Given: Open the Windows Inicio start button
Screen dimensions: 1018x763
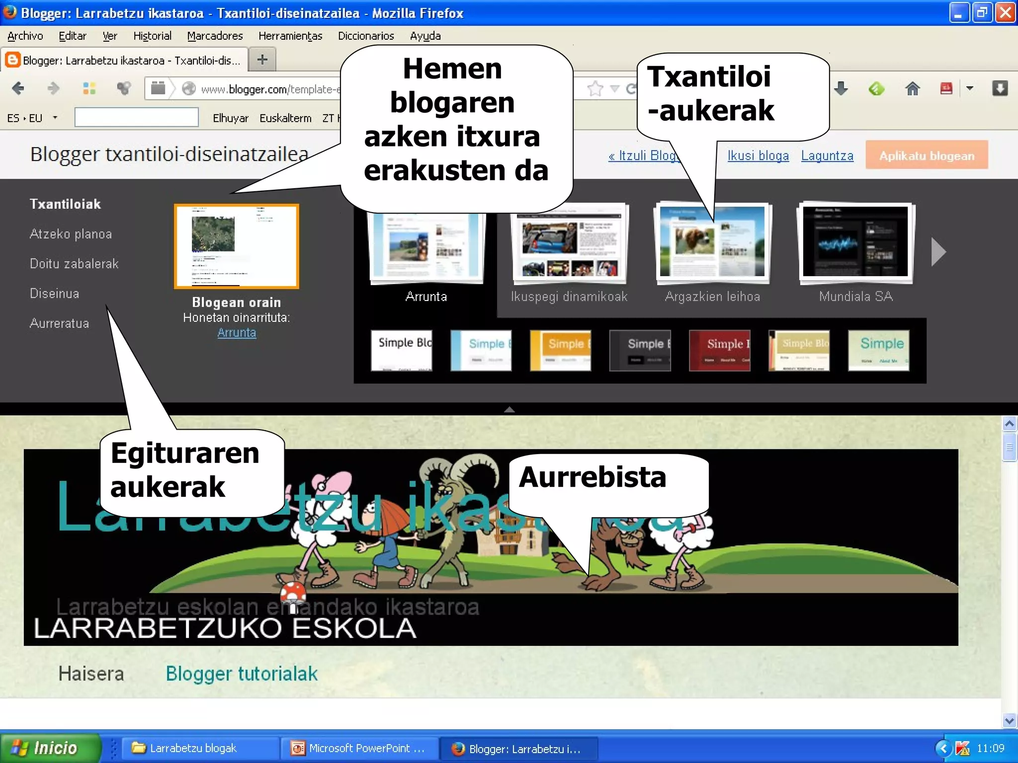Looking at the screenshot, I should 50,748.
